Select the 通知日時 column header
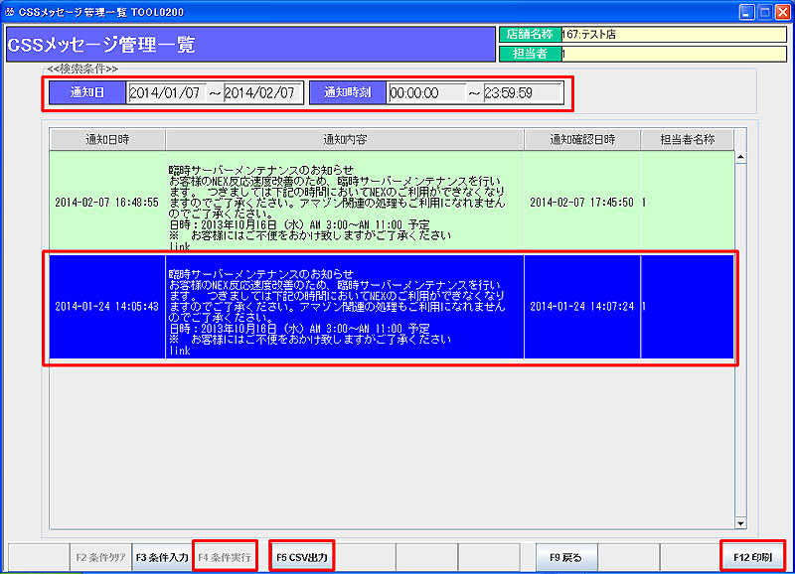The height and width of the screenshot is (574, 795). (x=107, y=139)
